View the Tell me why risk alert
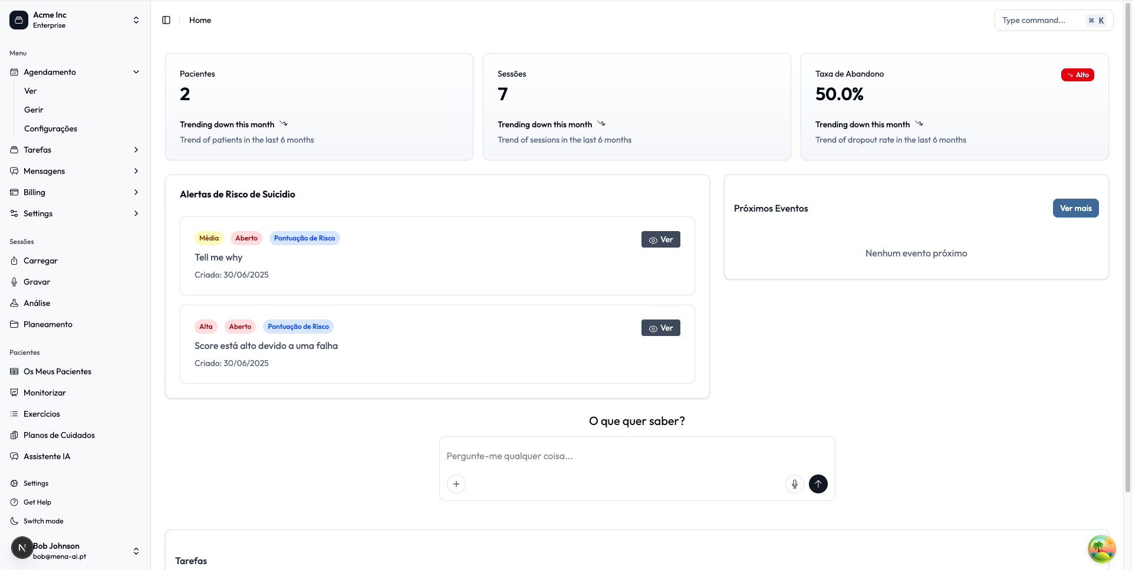Image resolution: width=1132 pixels, height=570 pixels. click(x=660, y=239)
